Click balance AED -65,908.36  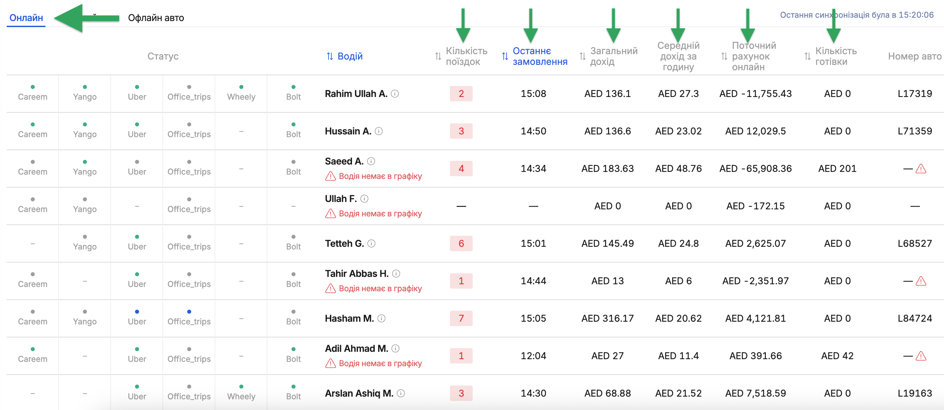pos(755,169)
